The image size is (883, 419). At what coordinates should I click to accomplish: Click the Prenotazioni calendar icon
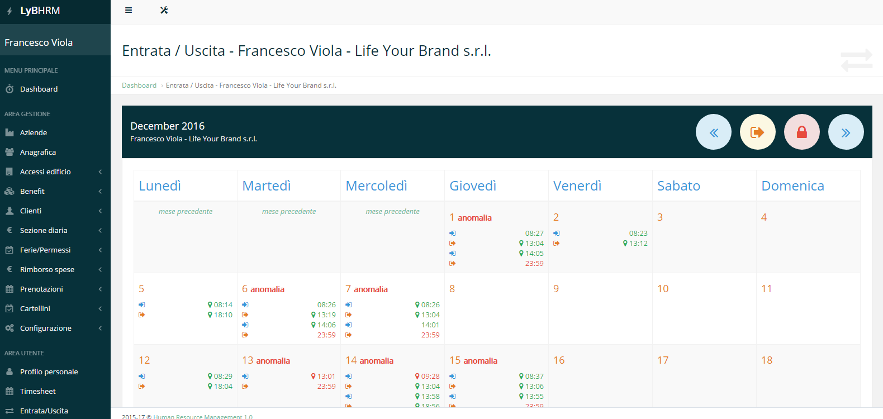(x=10, y=289)
